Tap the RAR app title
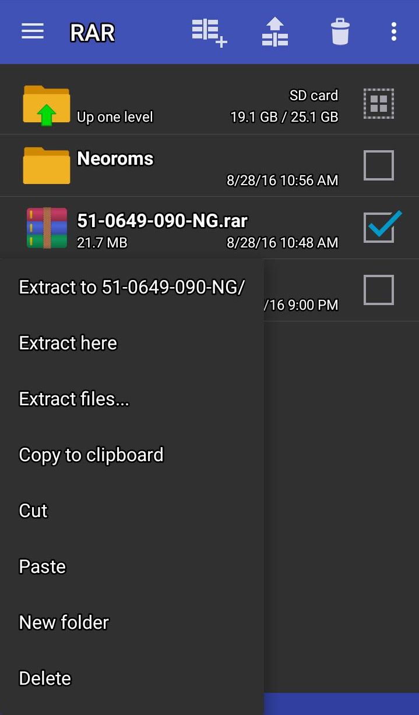 (x=92, y=33)
